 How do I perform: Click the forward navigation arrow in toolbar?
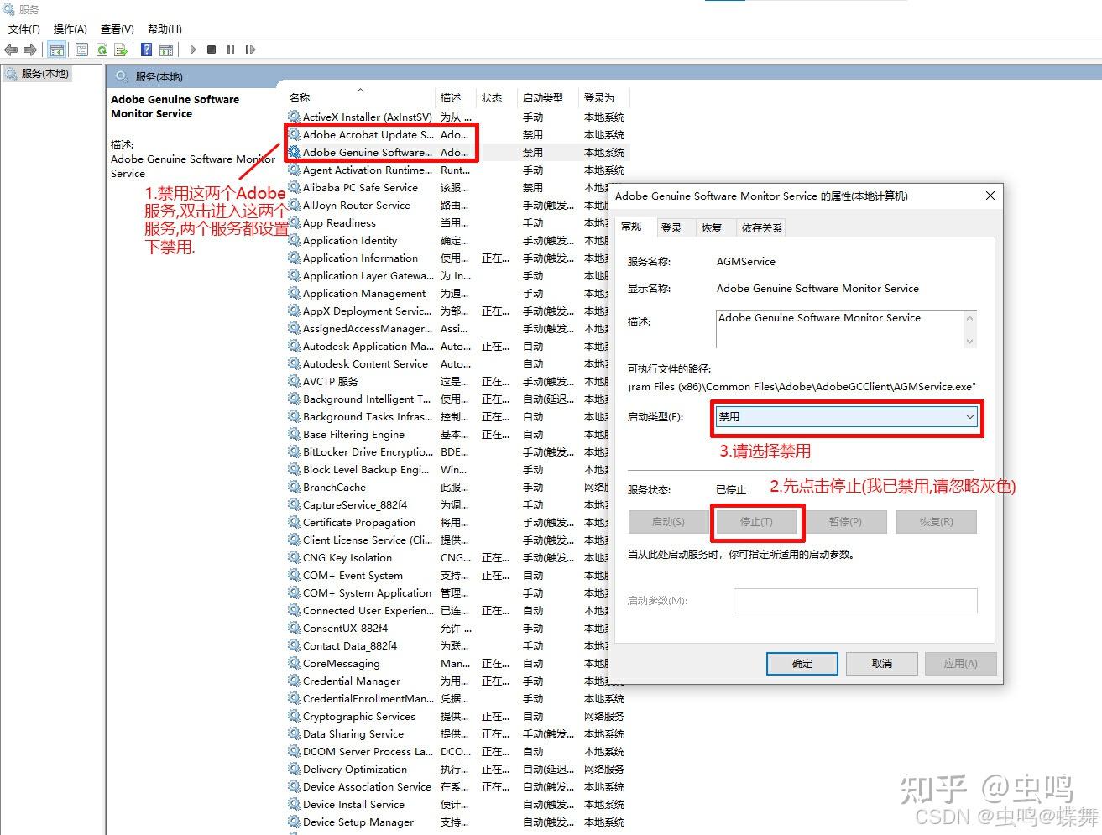coord(30,50)
